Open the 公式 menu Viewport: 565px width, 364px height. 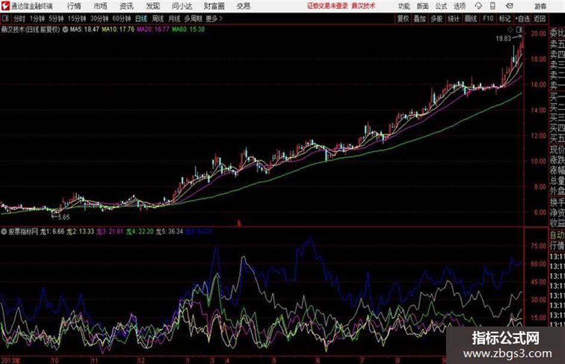(441, 6)
